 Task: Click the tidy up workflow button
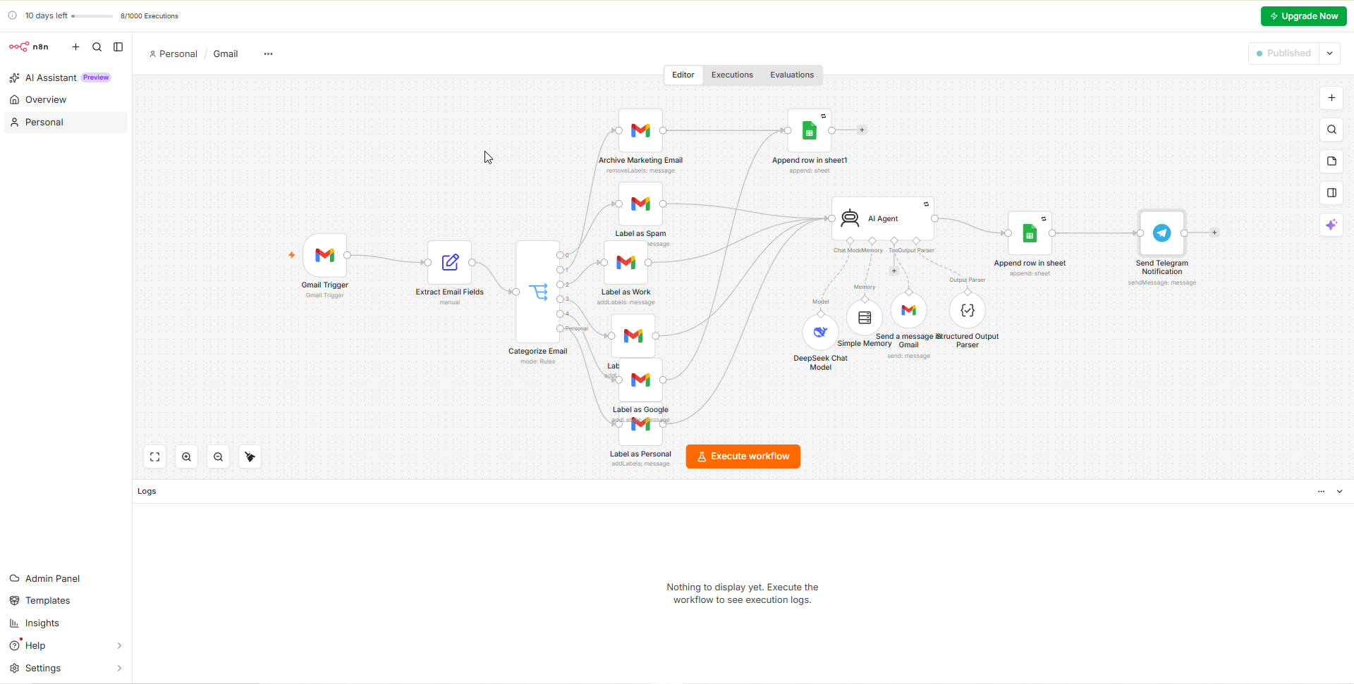coord(250,457)
